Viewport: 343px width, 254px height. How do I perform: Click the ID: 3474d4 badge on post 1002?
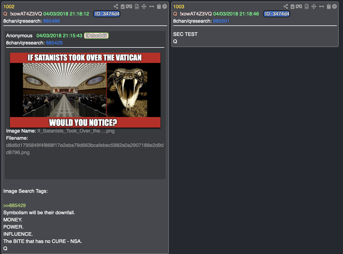(x=107, y=14)
